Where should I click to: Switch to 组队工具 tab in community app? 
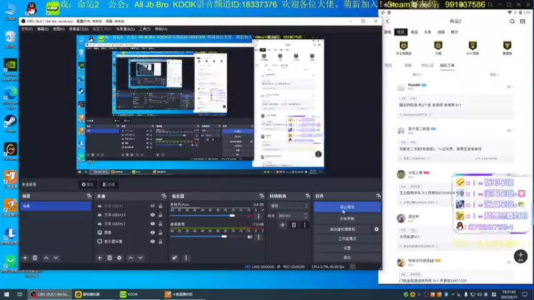(x=447, y=65)
